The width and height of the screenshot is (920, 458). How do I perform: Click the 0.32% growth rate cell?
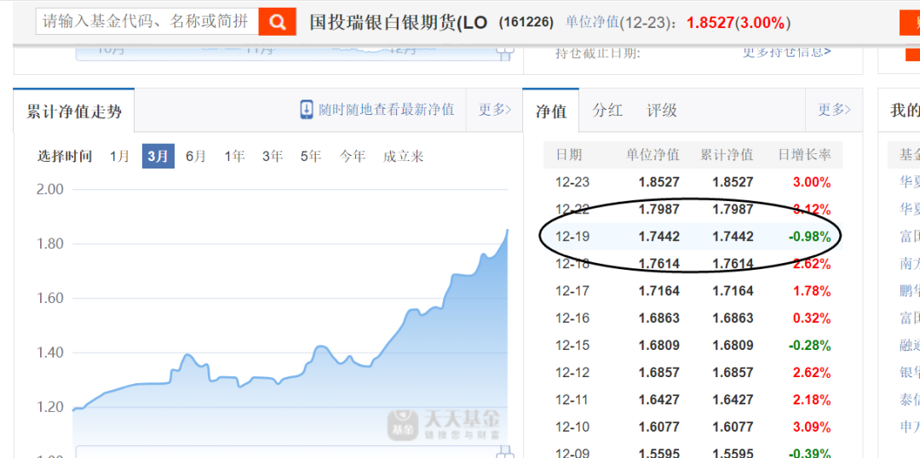[812, 318]
